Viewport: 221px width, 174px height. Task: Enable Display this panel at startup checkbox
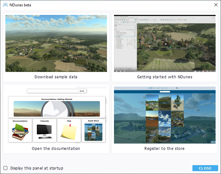point(5,168)
